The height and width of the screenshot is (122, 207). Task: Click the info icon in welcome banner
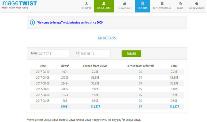point(32,23)
